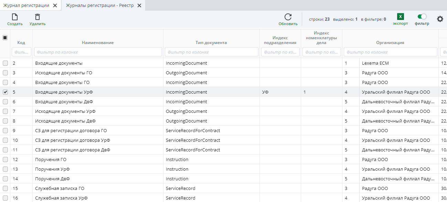The image size is (447, 202).
Task: Check the row for Поручения УрФ
Action: tap(5, 169)
